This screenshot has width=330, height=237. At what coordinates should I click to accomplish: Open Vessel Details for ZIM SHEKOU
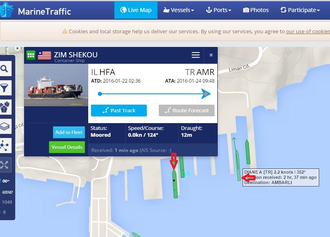click(x=67, y=147)
